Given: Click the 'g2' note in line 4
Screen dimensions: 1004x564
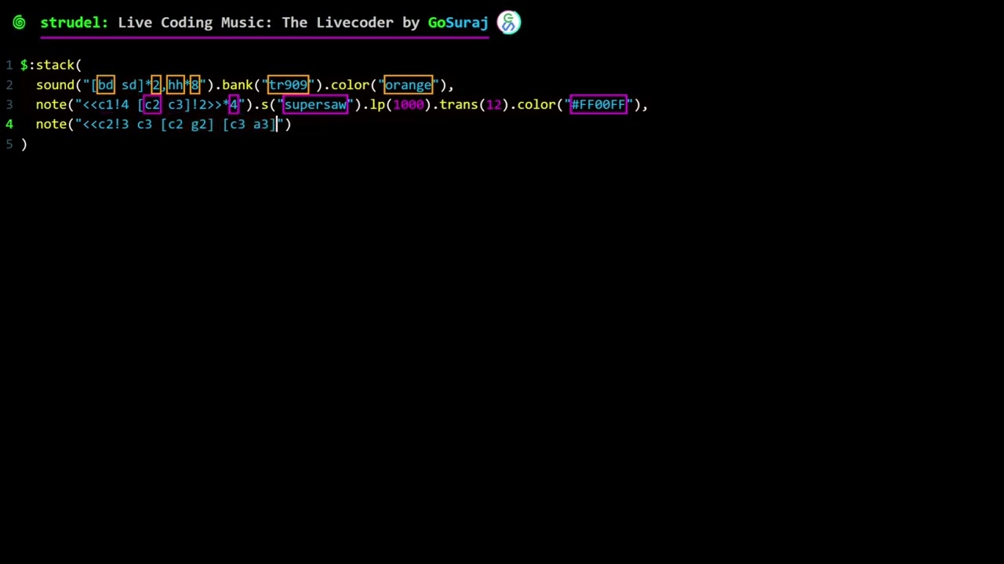Looking at the screenshot, I should click(198, 124).
